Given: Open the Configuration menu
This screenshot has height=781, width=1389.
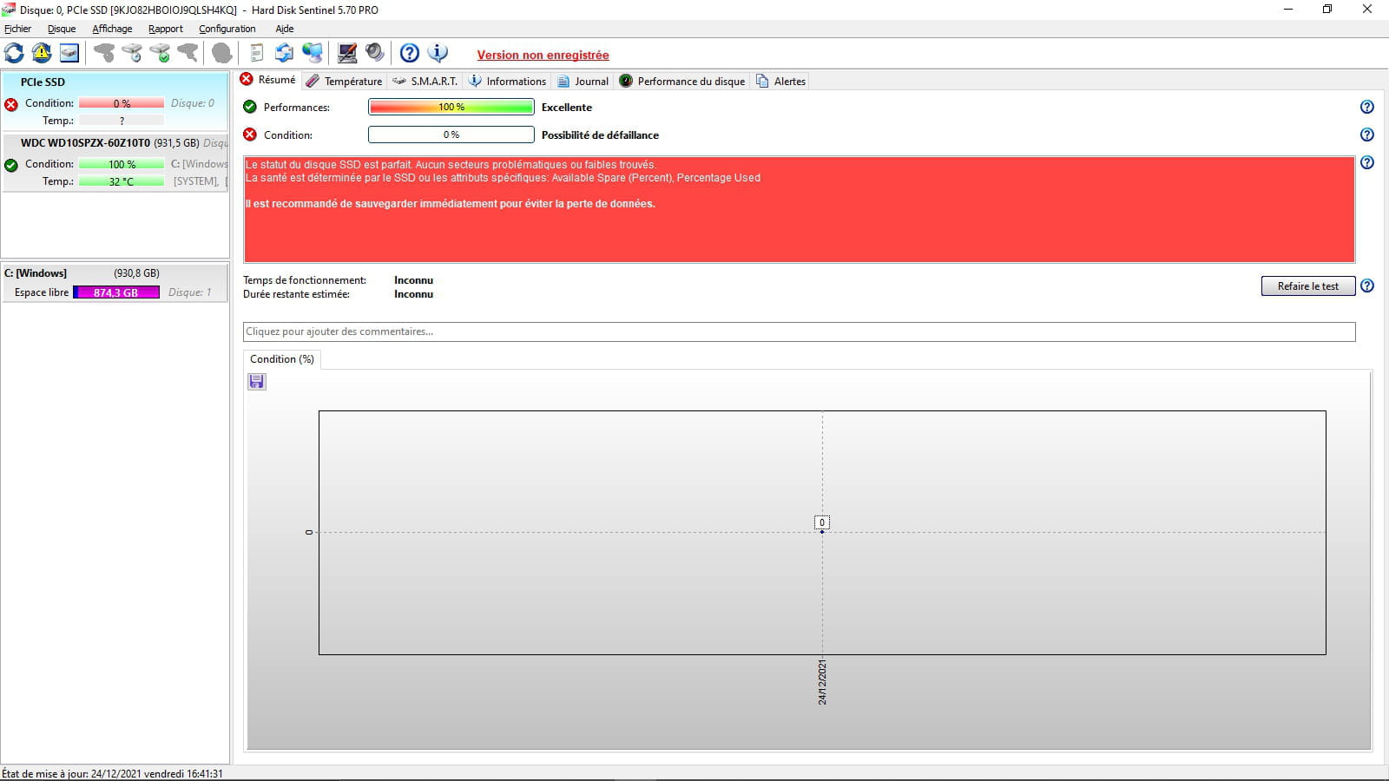Looking at the screenshot, I should point(227,29).
